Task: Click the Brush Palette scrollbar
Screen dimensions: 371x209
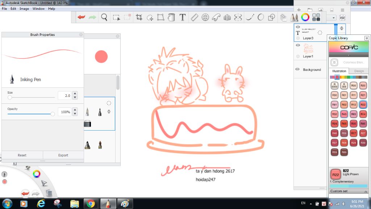Action: pyautogui.click(x=118, y=82)
